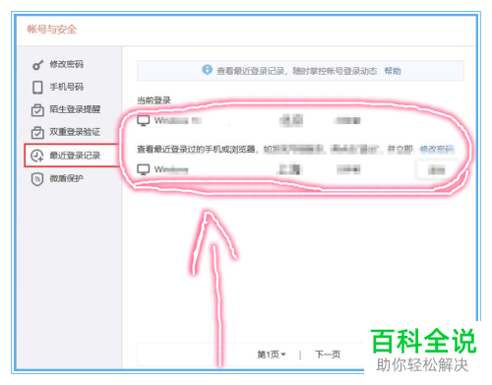Click the phone icon beside 手机号码
The height and width of the screenshot is (385, 492).
(37, 88)
